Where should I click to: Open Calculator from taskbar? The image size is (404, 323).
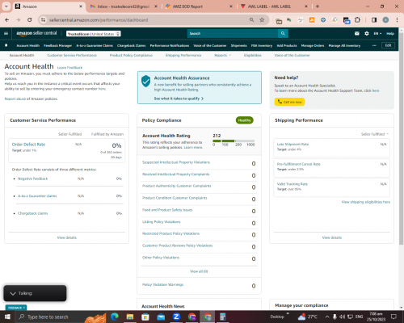[x=223, y=317]
